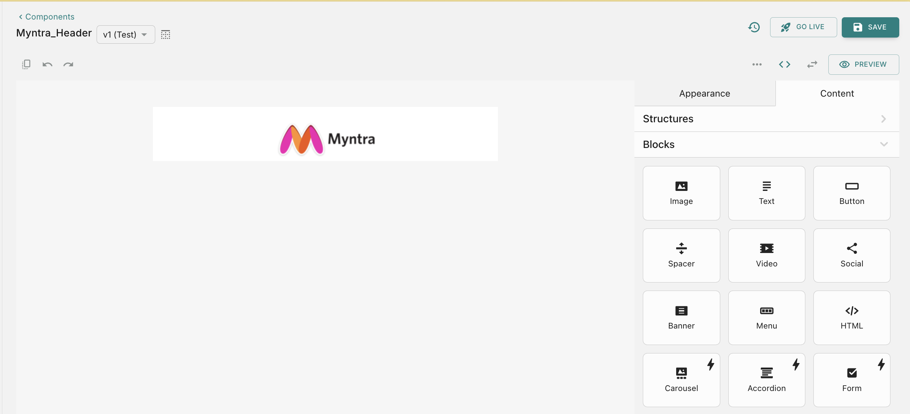Click the three-dots more options icon

(757, 64)
